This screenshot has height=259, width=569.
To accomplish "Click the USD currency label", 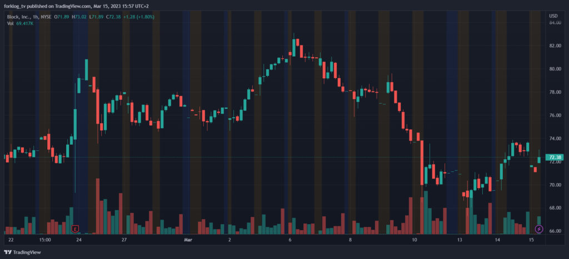I will point(553,16).
